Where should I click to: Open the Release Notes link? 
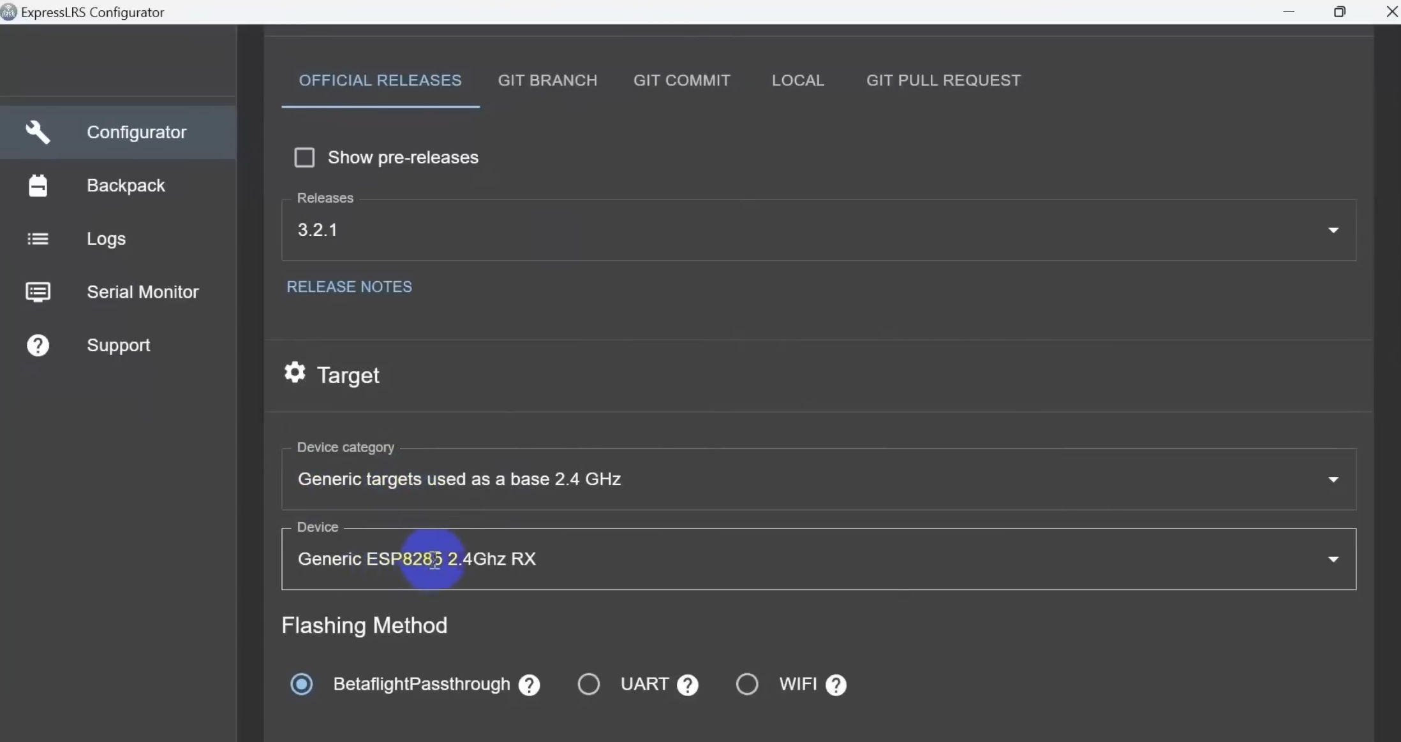pyautogui.click(x=349, y=287)
